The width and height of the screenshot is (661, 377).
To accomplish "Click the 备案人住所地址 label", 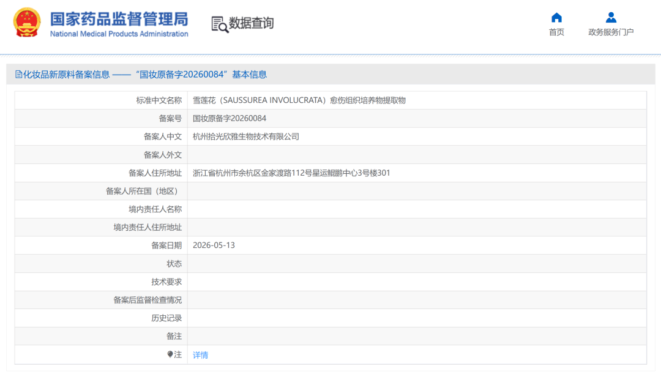I will click(155, 173).
